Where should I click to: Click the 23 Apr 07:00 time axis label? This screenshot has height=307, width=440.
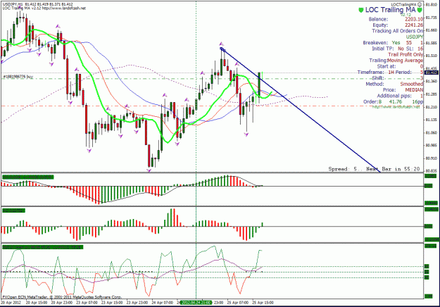coord(87,303)
